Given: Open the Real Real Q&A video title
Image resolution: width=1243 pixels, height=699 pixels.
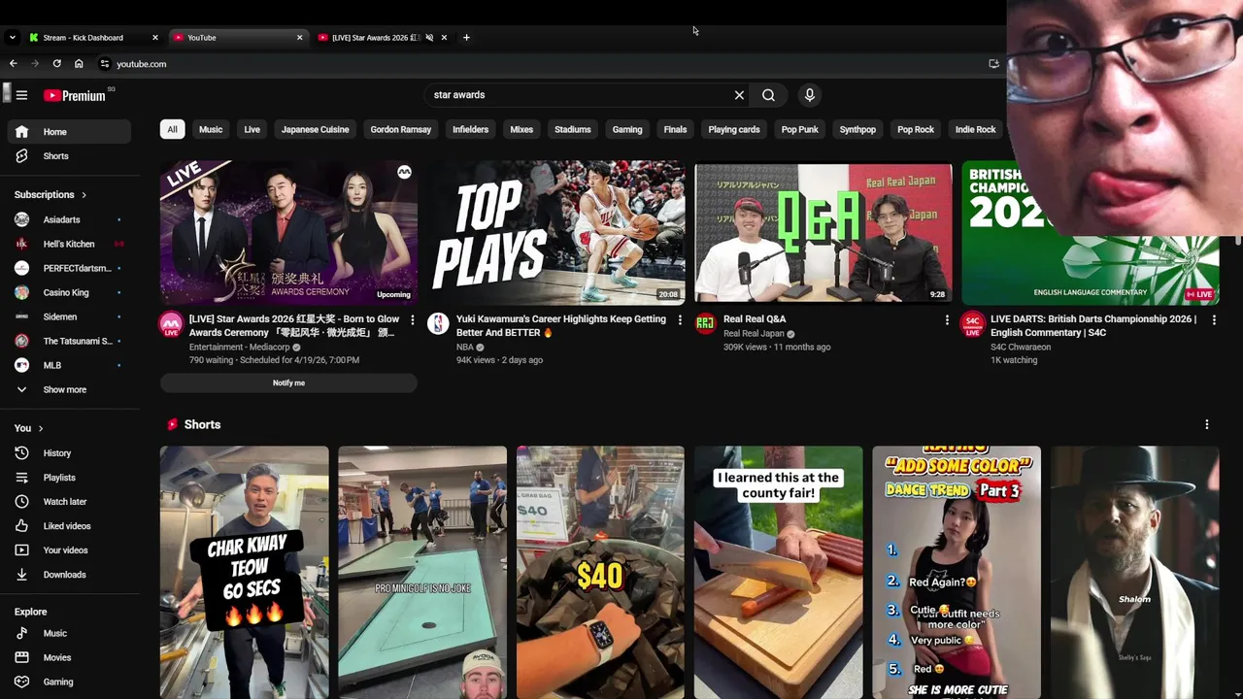Looking at the screenshot, I should (x=755, y=319).
